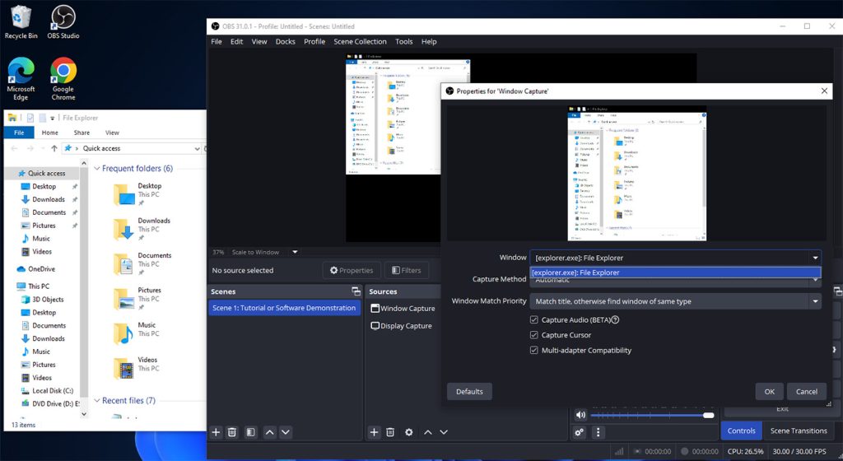This screenshot has width=843, height=461.
Task: Go up one level in File Explorer
Action: pos(54,148)
